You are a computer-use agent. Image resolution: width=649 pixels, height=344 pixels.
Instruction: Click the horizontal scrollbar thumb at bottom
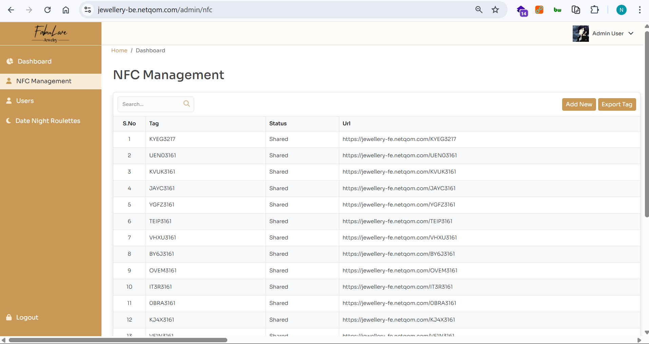(x=118, y=340)
